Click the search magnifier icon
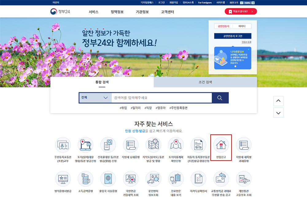The width and height of the screenshot is (307, 206). coord(219,97)
